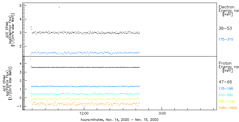The width and height of the screenshot is (239, 122).
Task: Click the proton panel y-axis tick -1
Action: click(x=19, y=106)
